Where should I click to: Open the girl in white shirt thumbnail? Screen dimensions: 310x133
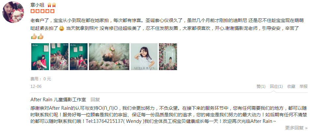coord(144,57)
